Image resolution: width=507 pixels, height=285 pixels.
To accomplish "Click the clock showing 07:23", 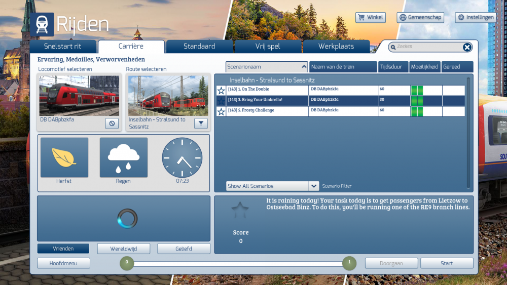I will pos(182,157).
